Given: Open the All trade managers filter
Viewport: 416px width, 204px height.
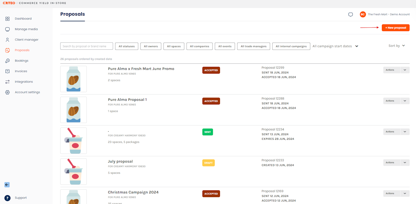Looking at the screenshot, I should tap(253, 46).
